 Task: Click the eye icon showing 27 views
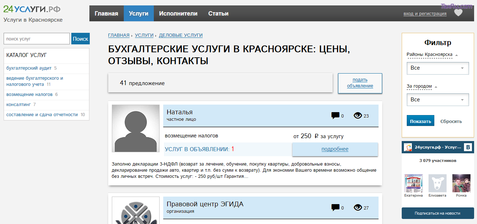358,207
